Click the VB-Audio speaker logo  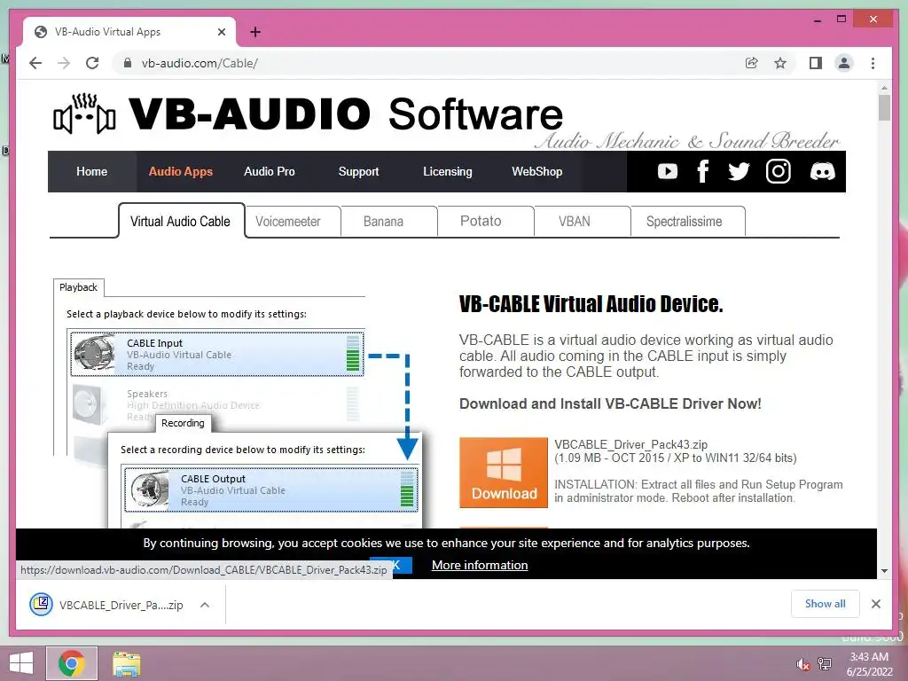[84, 113]
